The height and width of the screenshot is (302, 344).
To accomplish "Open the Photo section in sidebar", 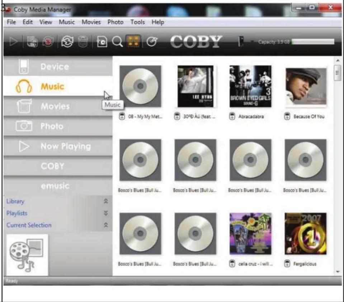I will pos(58,126).
